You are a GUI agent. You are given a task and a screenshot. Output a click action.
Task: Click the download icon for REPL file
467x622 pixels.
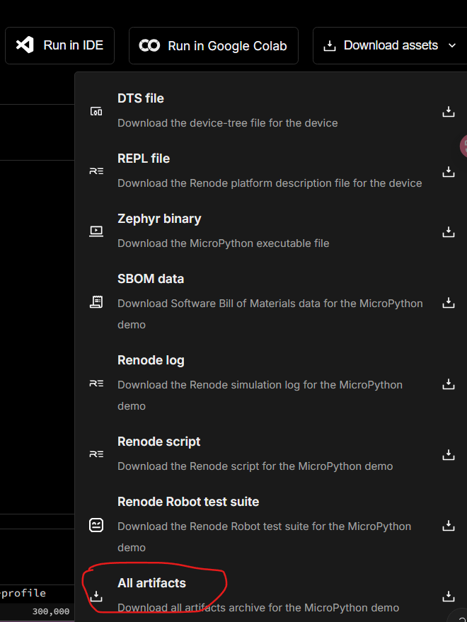pyautogui.click(x=448, y=171)
